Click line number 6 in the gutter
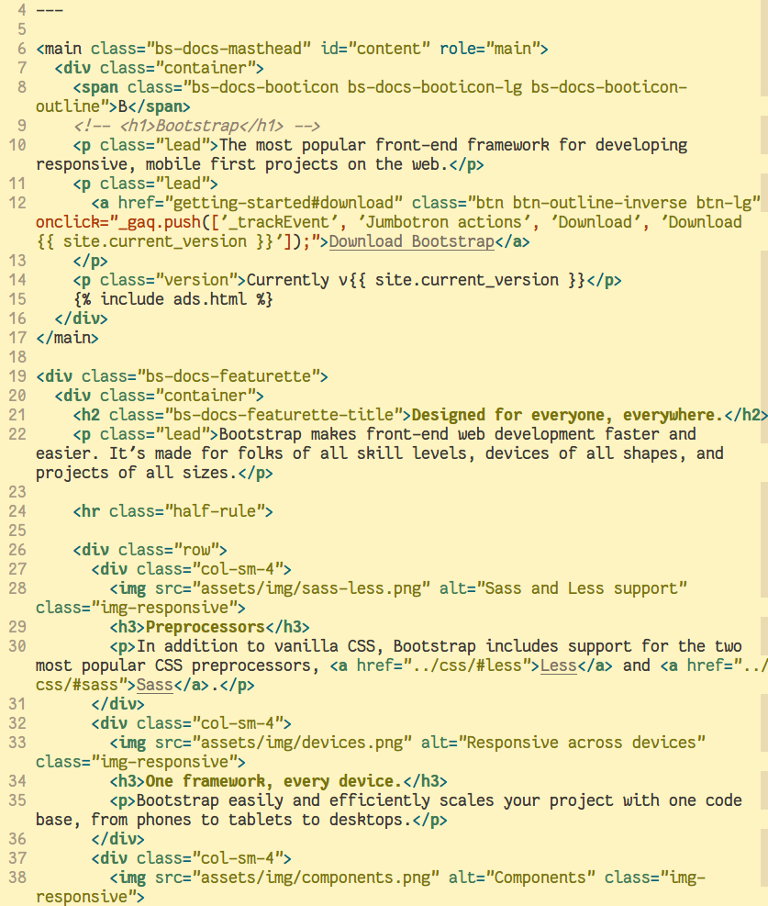Screen dimensions: 768x906 (22, 49)
